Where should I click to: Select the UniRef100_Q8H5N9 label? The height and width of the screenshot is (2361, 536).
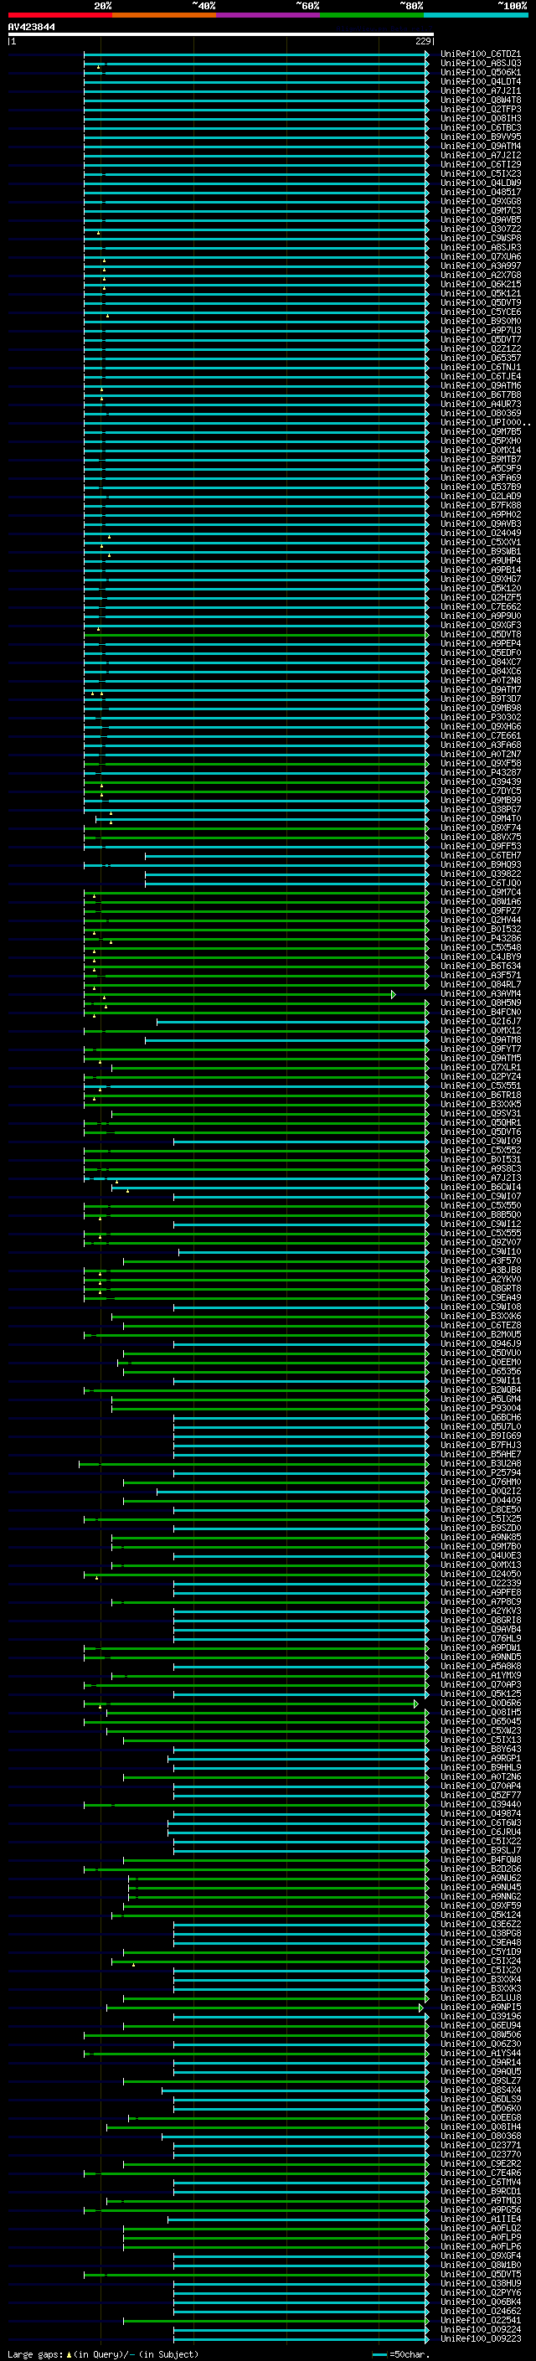(480, 1003)
